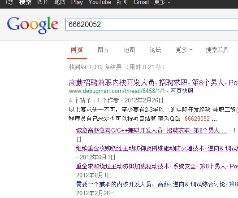Screen dimensions: 238x198
Task: Open 搜索工具 options
Action: [217, 50]
